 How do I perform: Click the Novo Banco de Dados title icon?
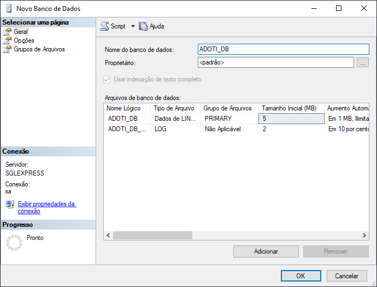tap(8, 8)
